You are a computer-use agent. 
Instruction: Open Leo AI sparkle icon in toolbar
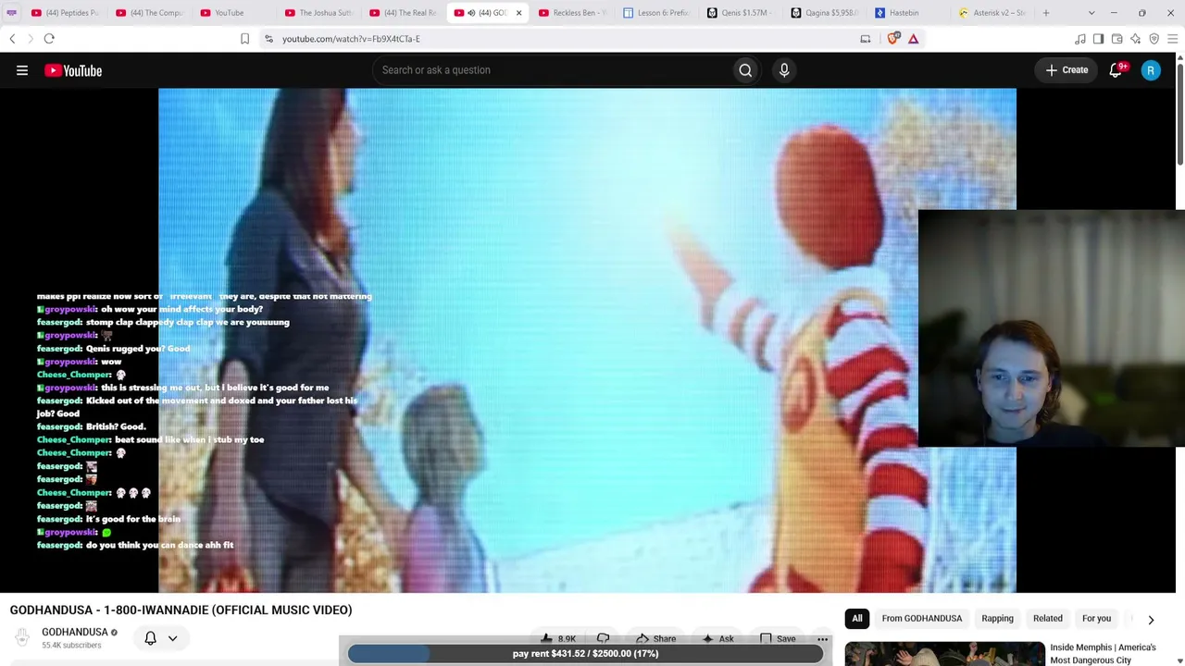[x=1135, y=39]
